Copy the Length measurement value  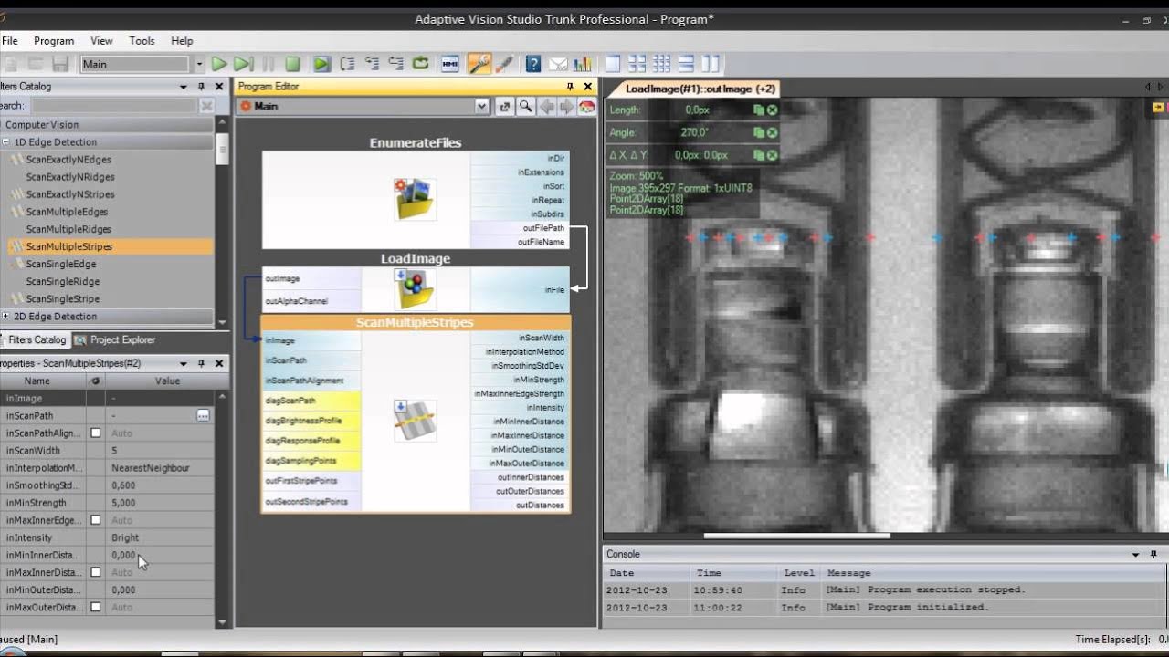(758, 110)
